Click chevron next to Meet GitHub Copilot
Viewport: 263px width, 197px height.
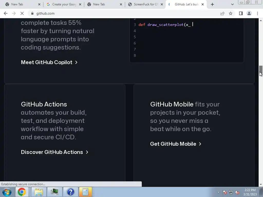(x=76, y=62)
